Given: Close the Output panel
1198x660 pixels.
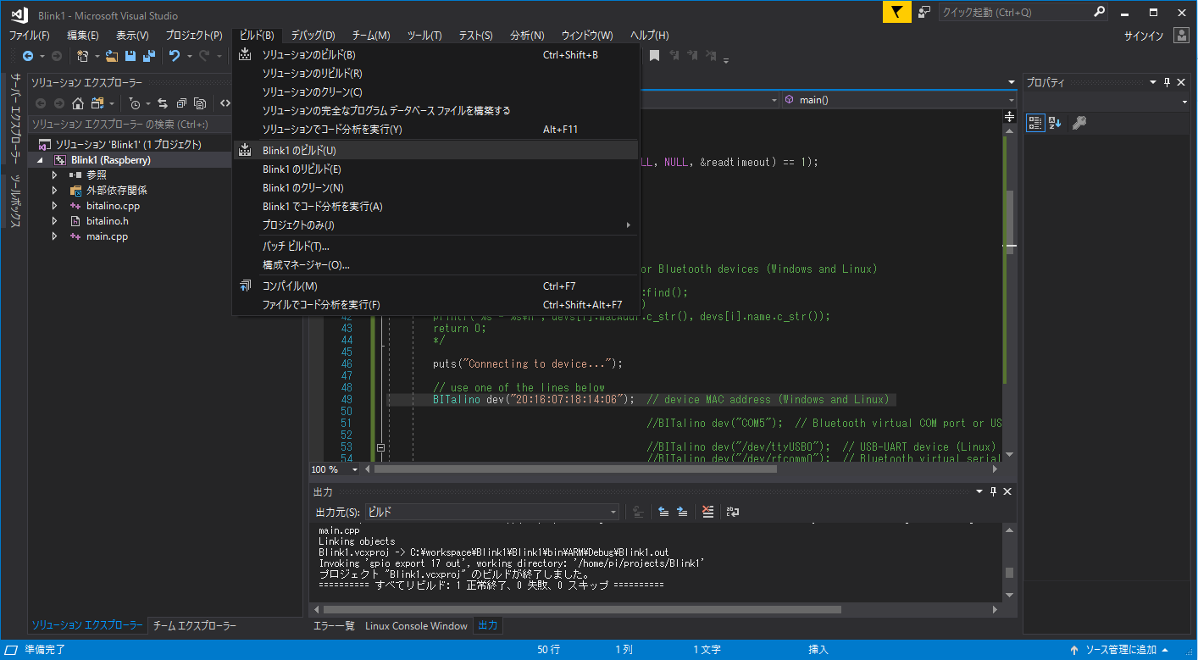Looking at the screenshot, I should (1007, 491).
